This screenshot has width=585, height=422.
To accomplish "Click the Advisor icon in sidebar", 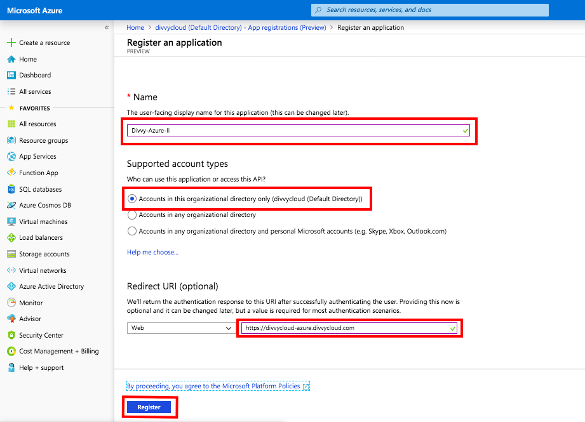I will tap(11, 319).
